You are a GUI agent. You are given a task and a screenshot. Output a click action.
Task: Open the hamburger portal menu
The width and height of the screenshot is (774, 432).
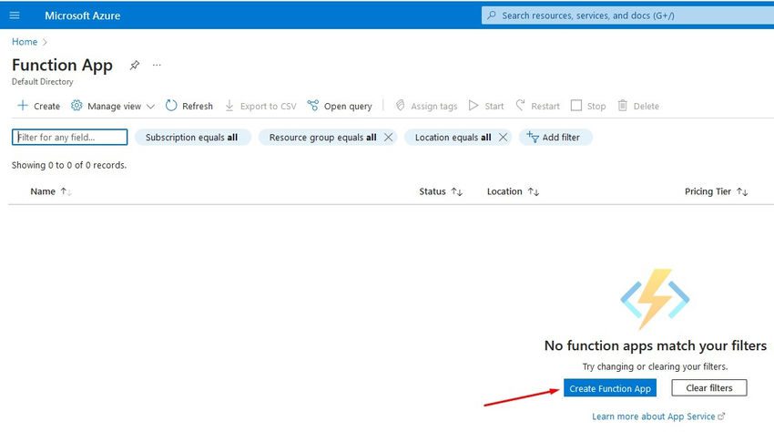coord(15,15)
